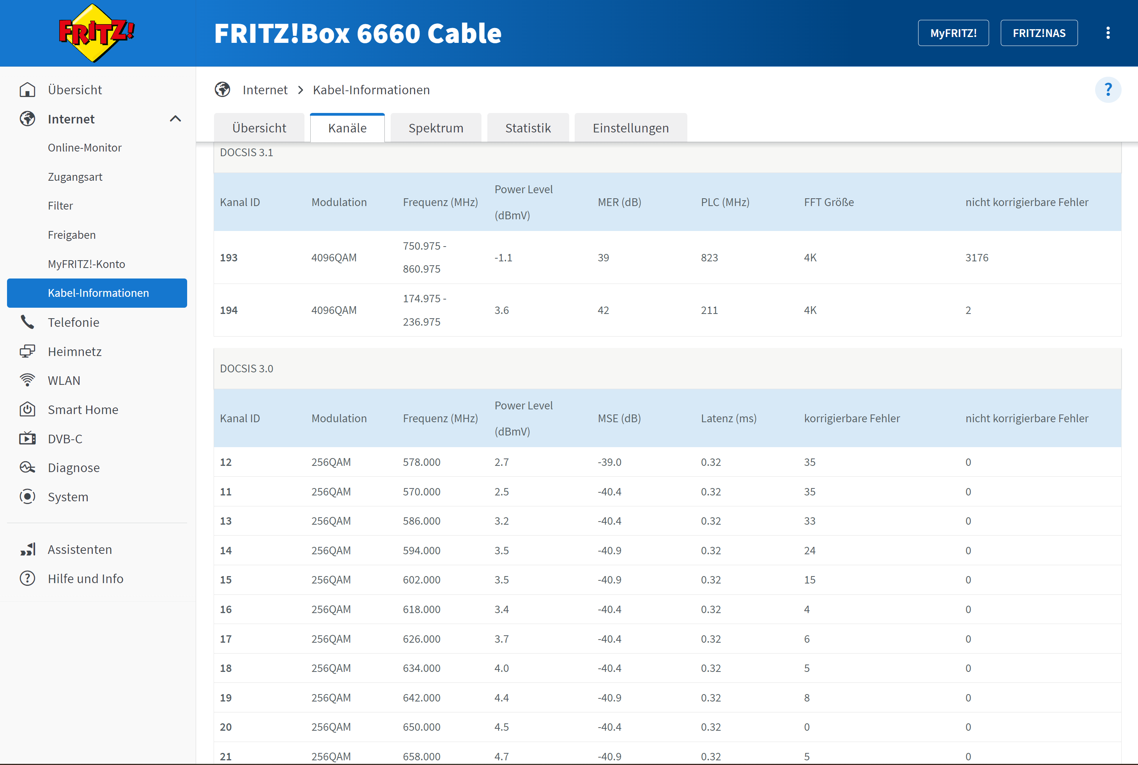Click the 174.975 - 236.975 frequency cell
Viewport: 1138px width, 765px height.
click(x=425, y=310)
